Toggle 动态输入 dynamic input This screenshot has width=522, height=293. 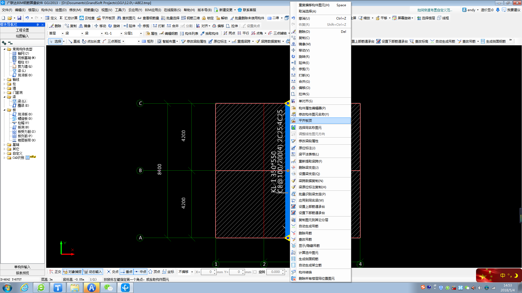93,272
